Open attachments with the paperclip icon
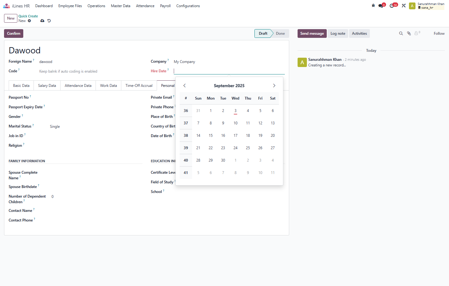 point(409,34)
